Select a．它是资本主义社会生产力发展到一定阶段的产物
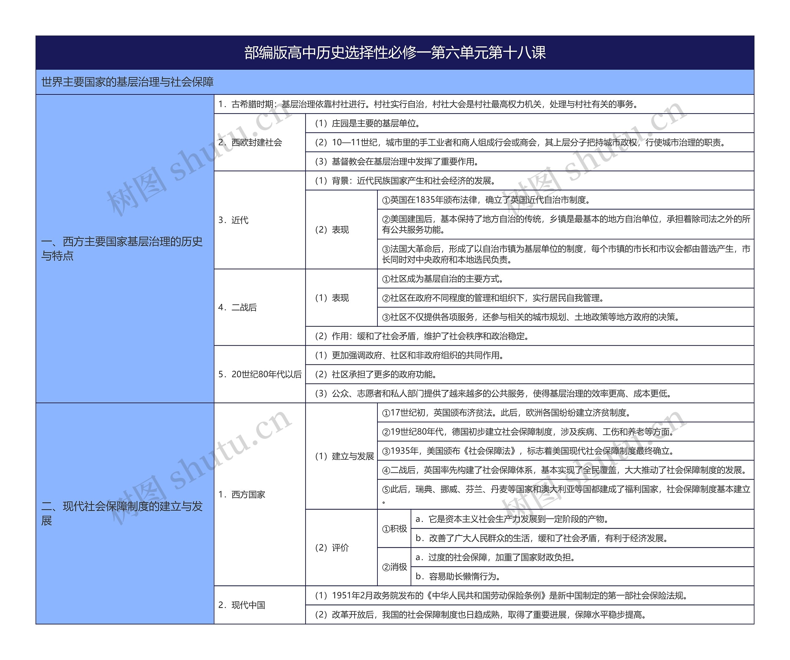Screen dimensions: 790x660 (583, 519)
